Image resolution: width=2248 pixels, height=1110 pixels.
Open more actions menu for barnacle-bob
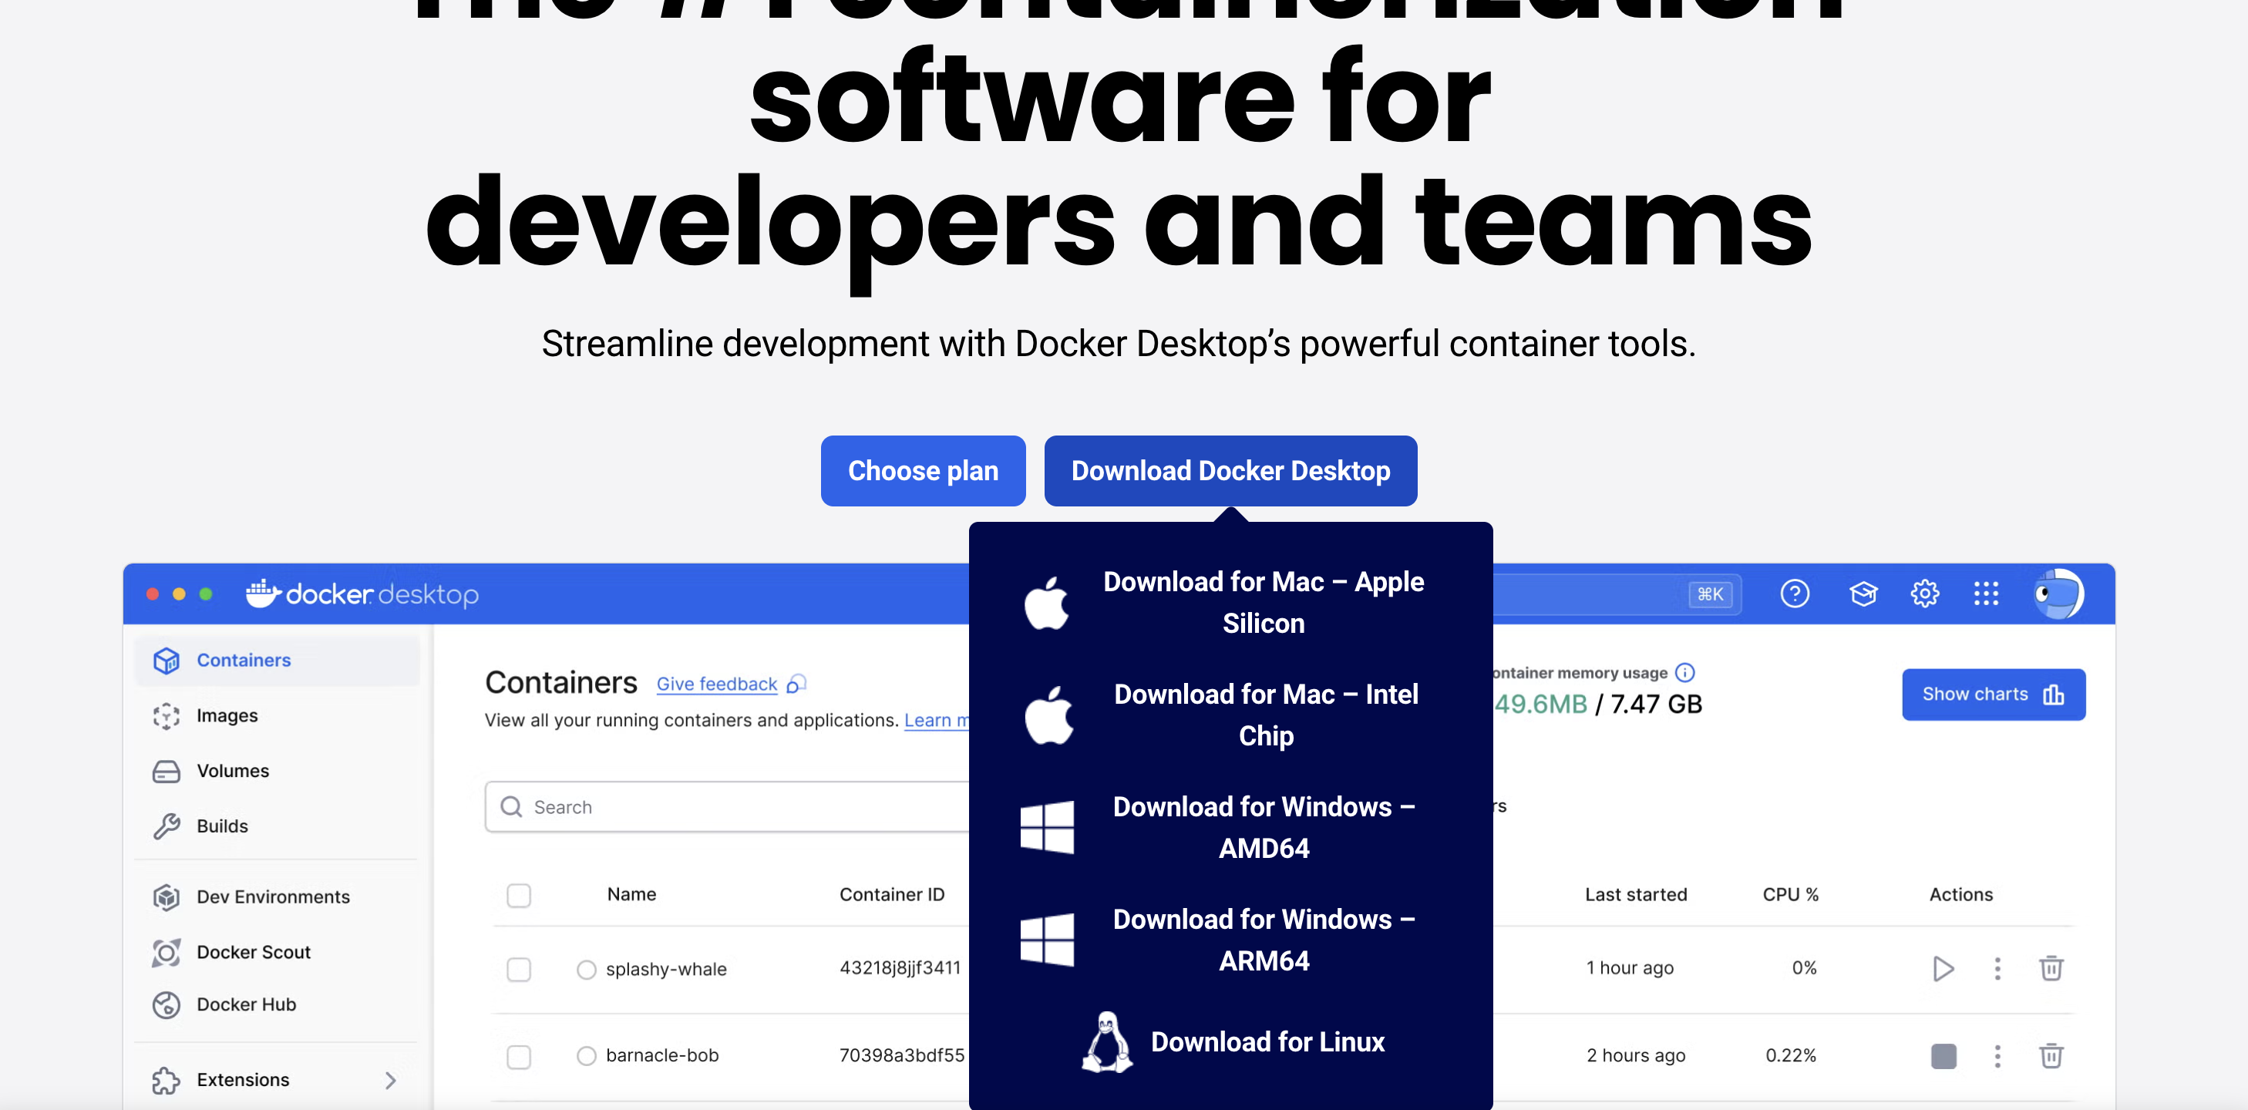point(1997,1056)
